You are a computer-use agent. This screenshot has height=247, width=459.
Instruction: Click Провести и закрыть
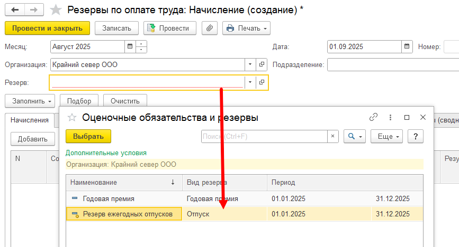(48, 28)
